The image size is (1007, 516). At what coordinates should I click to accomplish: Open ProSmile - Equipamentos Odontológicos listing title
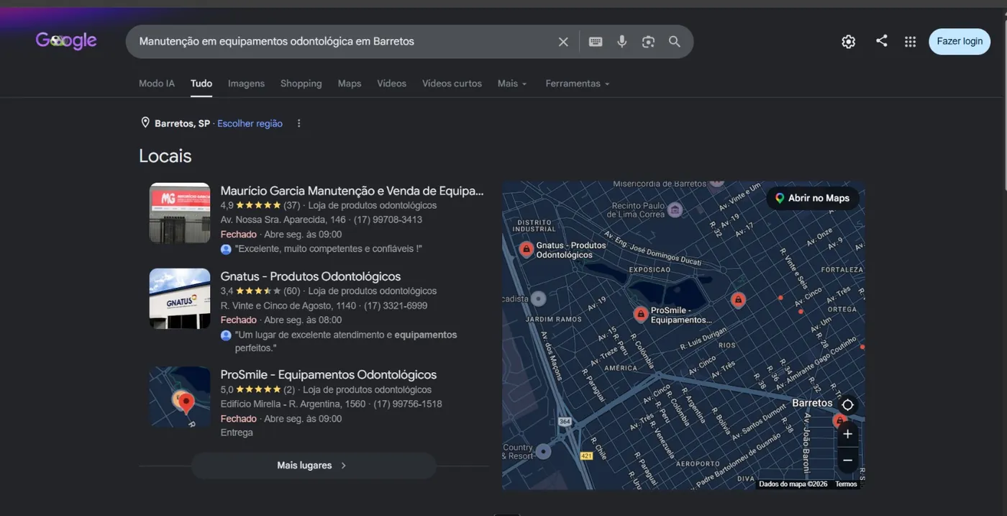(x=329, y=375)
